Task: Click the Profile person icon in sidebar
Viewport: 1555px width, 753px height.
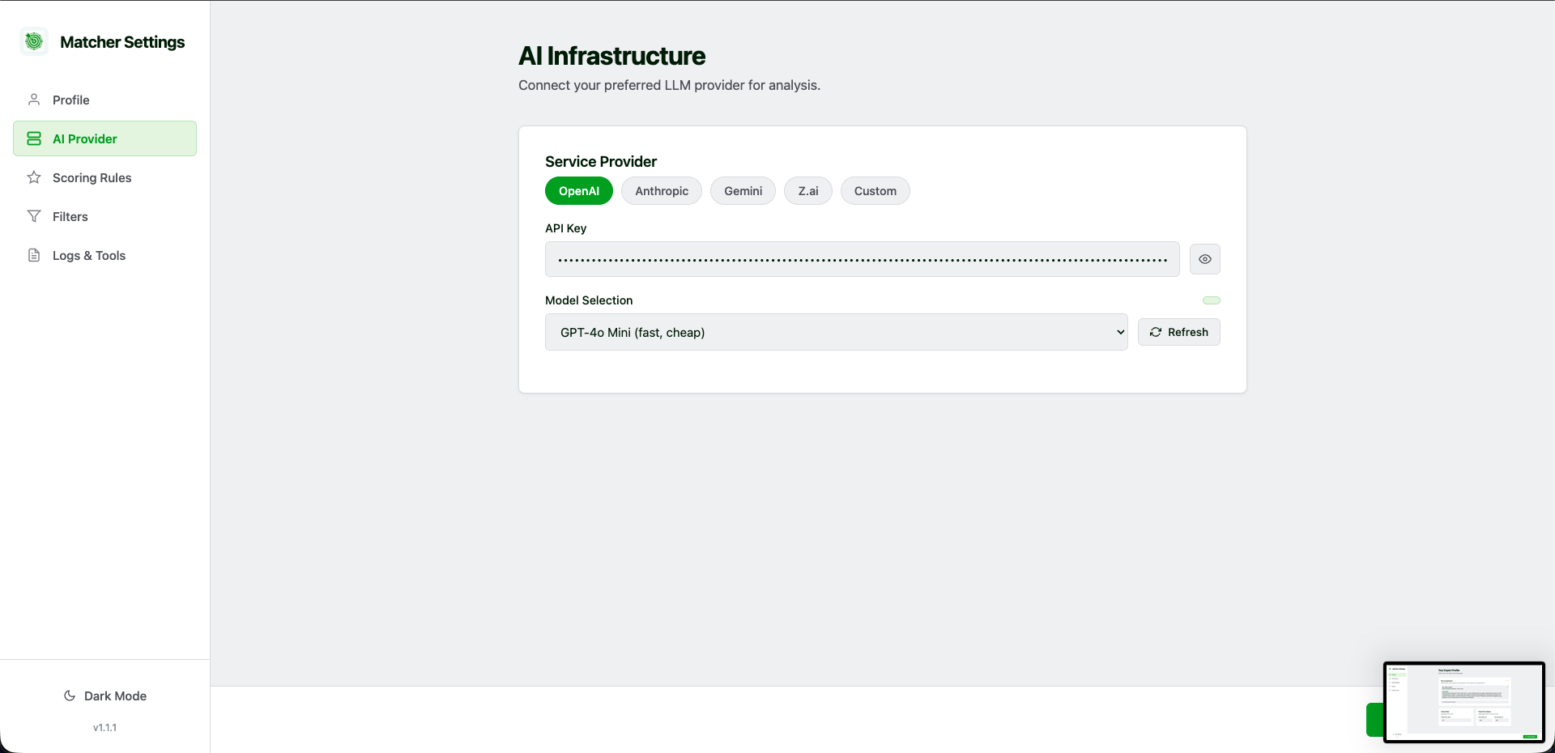Action: 33,100
